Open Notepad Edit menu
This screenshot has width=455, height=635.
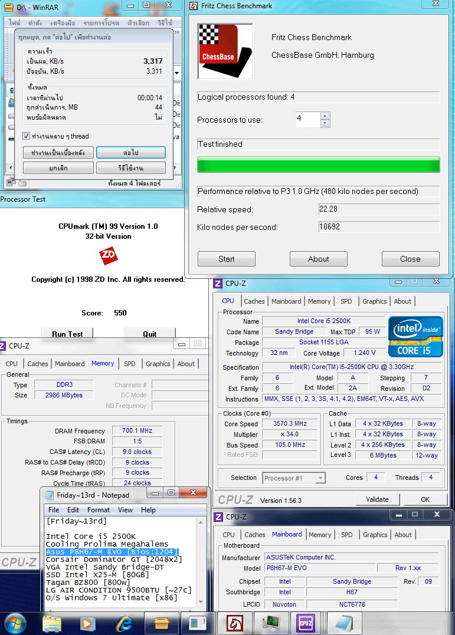(x=73, y=510)
